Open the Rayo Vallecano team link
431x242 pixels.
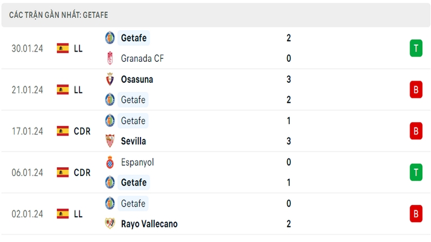point(149,224)
